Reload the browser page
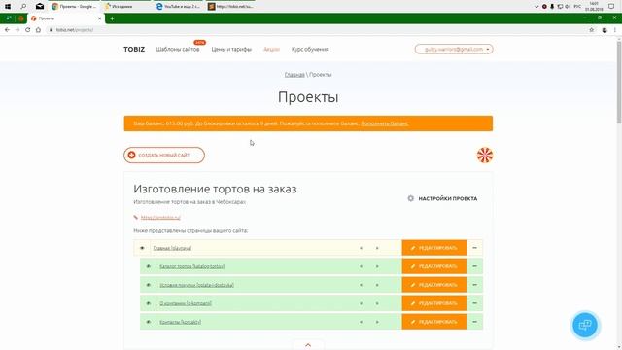The width and height of the screenshot is (622, 350). (28, 30)
